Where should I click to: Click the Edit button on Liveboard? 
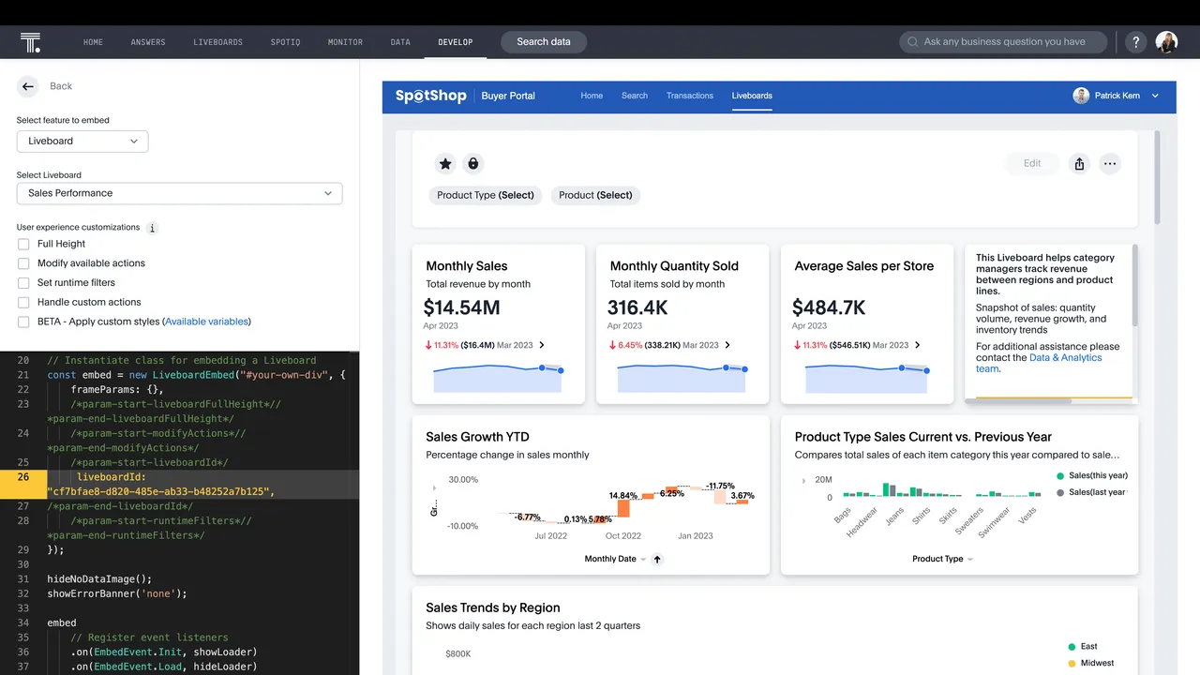pyautogui.click(x=1032, y=164)
